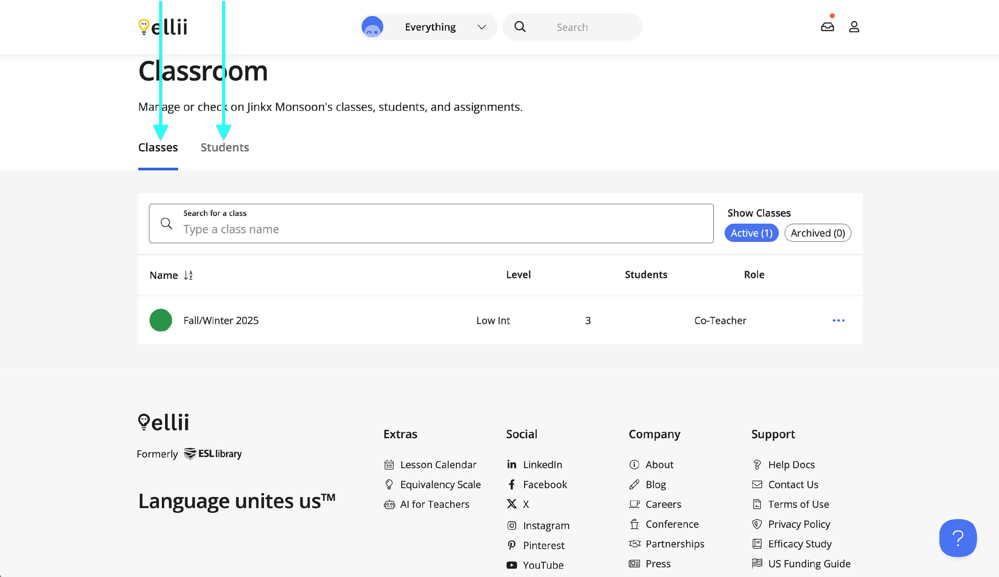
Task: Open the Help Docs support link
Action: pyautogui.click(x=791, y=465)
